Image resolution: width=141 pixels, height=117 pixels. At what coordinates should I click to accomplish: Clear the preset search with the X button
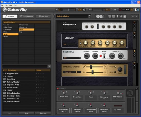click(x=49, y=66)
